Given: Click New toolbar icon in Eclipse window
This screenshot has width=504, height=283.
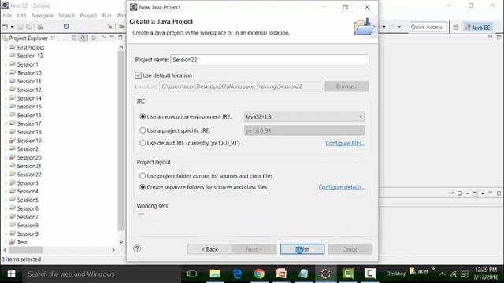Looking at the screenshot, I should pos(6,27).
